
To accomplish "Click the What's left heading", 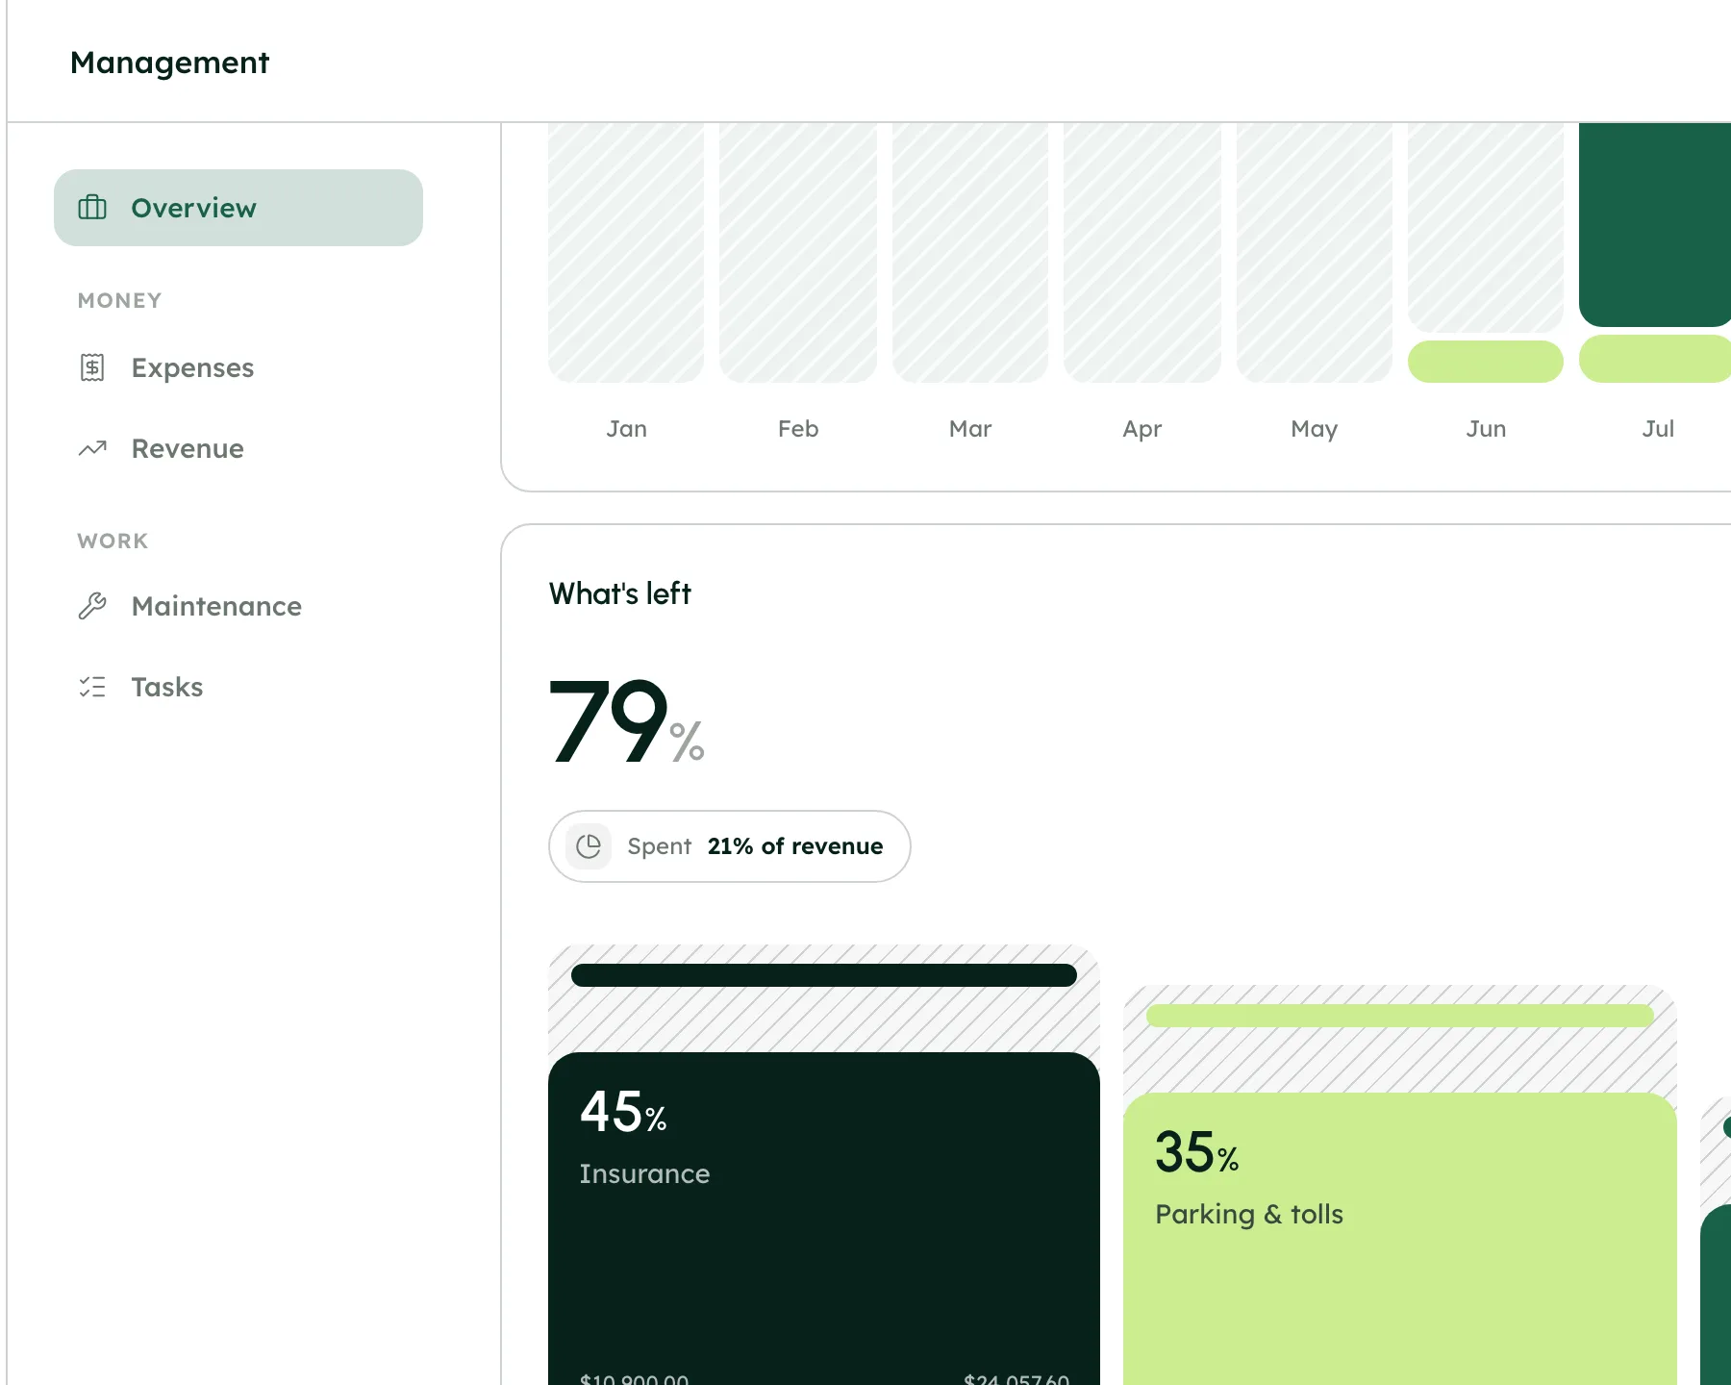I will coord(620,593).
